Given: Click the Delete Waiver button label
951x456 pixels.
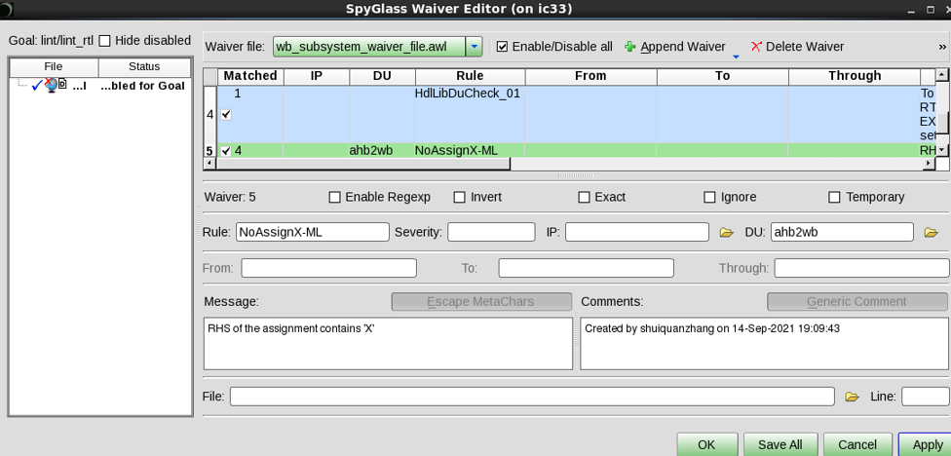Looking at the screenshot, I should (x=805, y=47).
